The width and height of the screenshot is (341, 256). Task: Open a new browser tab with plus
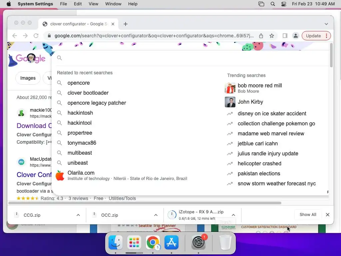tap(126, 24)
